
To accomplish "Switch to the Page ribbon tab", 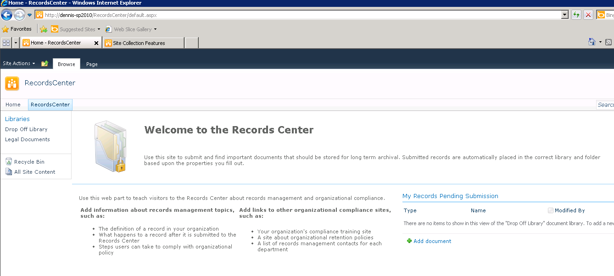I will (92, 64).
